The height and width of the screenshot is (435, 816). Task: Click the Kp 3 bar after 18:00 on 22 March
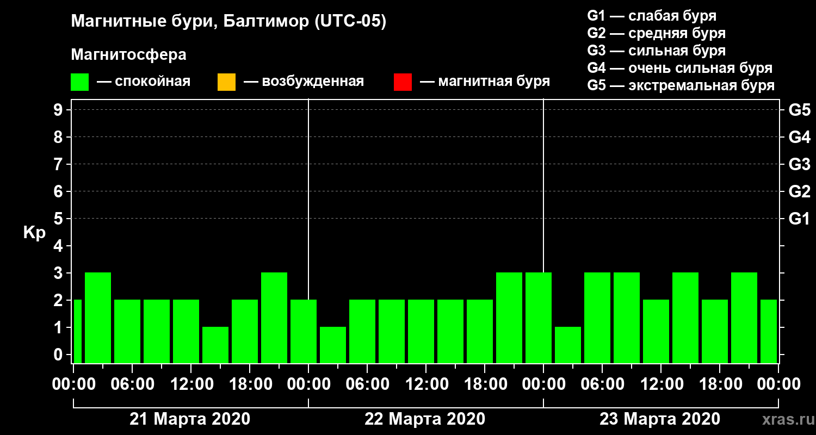[x=509, y=318]
